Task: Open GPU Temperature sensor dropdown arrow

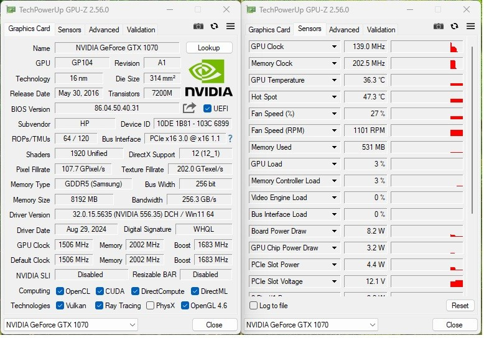Action: 334,80
